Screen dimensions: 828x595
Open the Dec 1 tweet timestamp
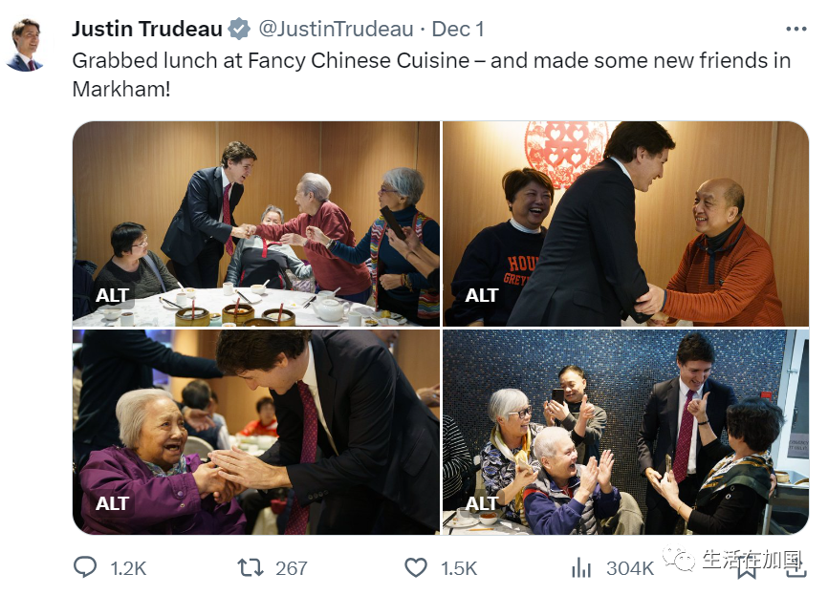(458, 29)
